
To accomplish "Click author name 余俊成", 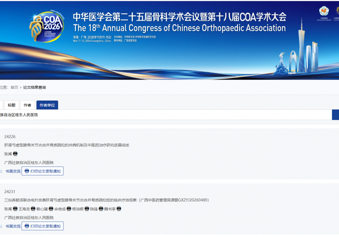I will pos(60,209).
